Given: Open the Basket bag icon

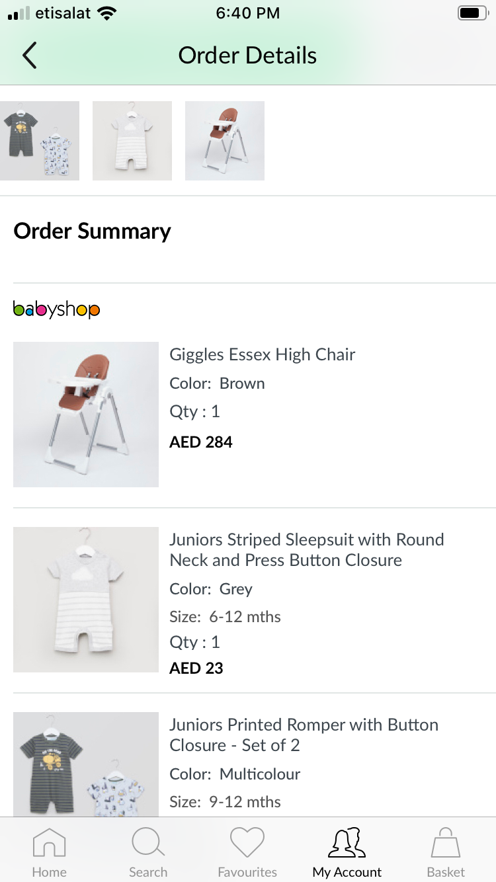Looking at the screenshot, I should 446,844.
